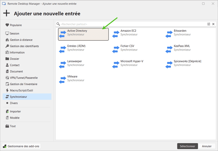Click the Rechercher partout search box

click(133, 24)
